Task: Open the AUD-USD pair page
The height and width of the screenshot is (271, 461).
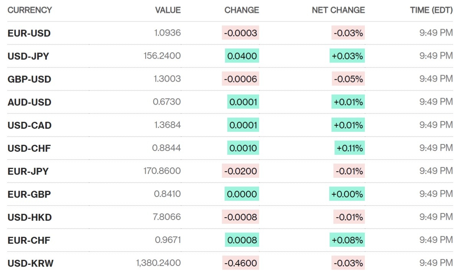Action: 29,102
